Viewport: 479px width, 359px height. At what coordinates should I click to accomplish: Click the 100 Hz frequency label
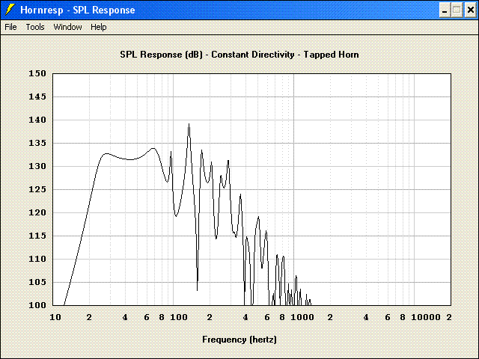[179, 317]
